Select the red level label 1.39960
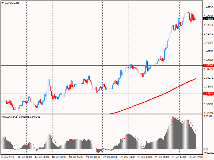This screenshot has height=160, width=214. 208,65
